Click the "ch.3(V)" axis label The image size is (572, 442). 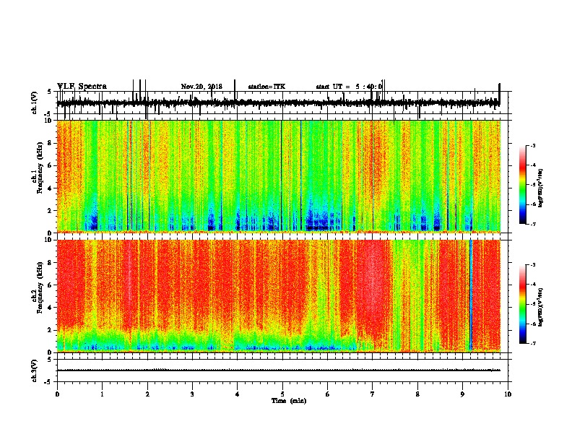[35, 371]
